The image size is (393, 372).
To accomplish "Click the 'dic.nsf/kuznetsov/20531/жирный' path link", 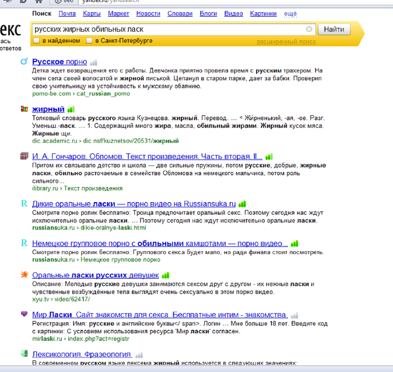I will tap(131, 141).
